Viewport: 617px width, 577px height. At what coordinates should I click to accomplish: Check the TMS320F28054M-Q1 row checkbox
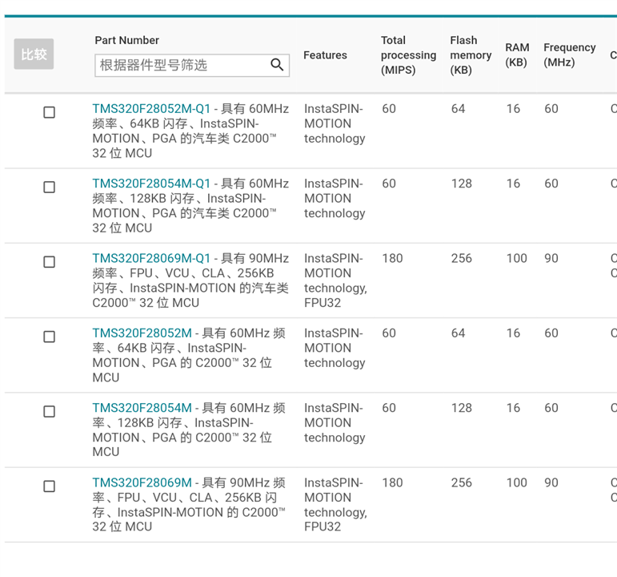[49, 188]
